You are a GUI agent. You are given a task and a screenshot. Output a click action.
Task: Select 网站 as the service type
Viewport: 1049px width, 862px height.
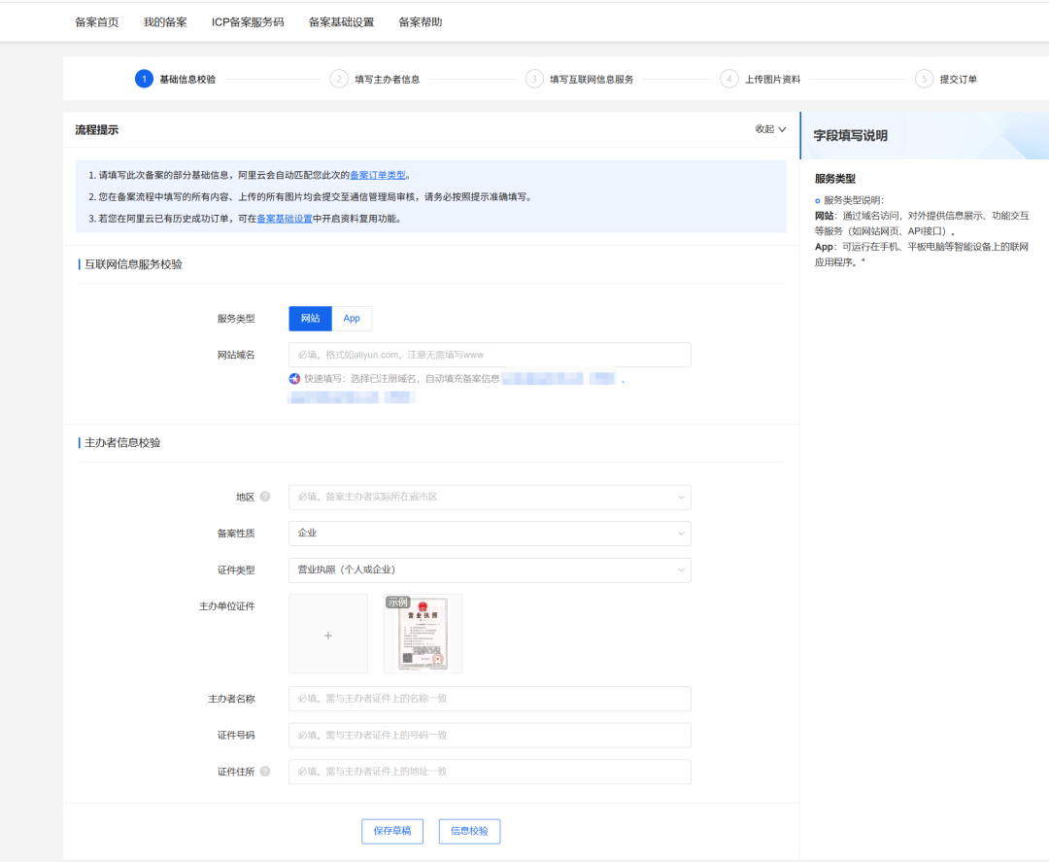310,319
